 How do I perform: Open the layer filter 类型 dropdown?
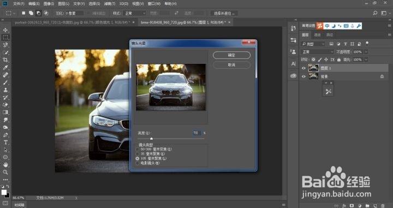click(313, 44)
